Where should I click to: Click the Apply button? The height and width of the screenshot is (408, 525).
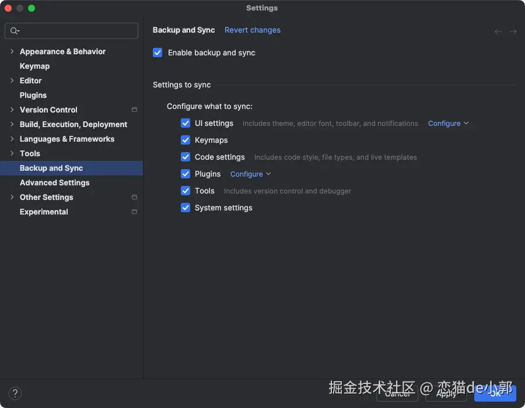coord(446,394)
